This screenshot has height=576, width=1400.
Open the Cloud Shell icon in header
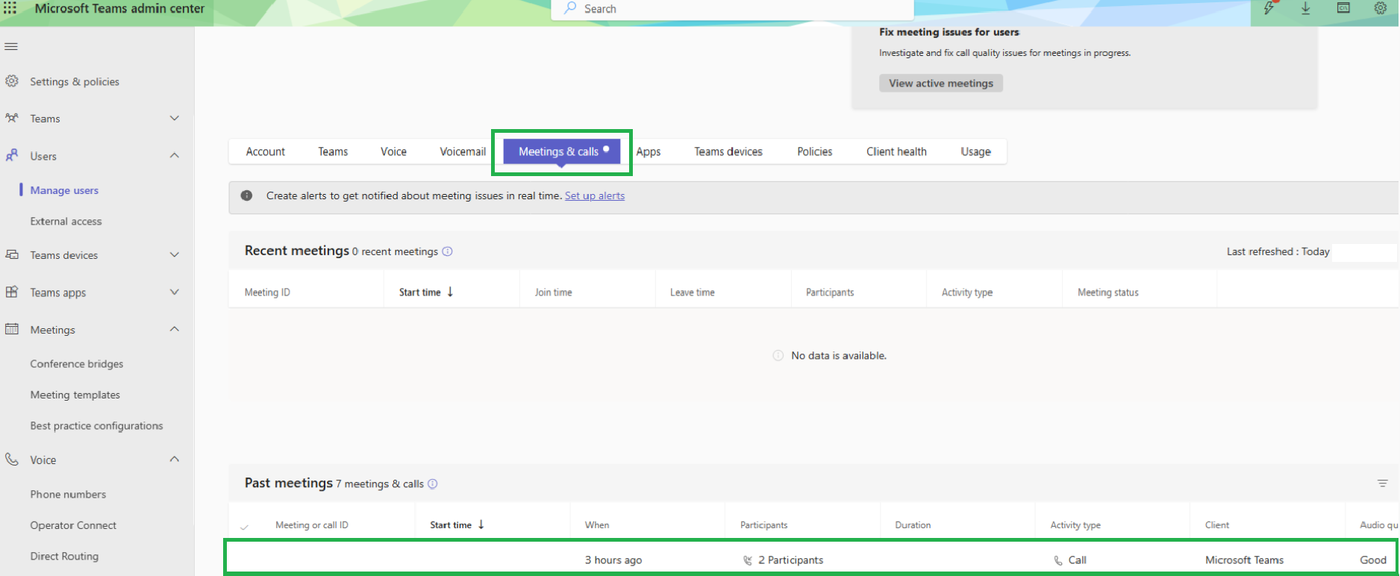pos(1343,8)
